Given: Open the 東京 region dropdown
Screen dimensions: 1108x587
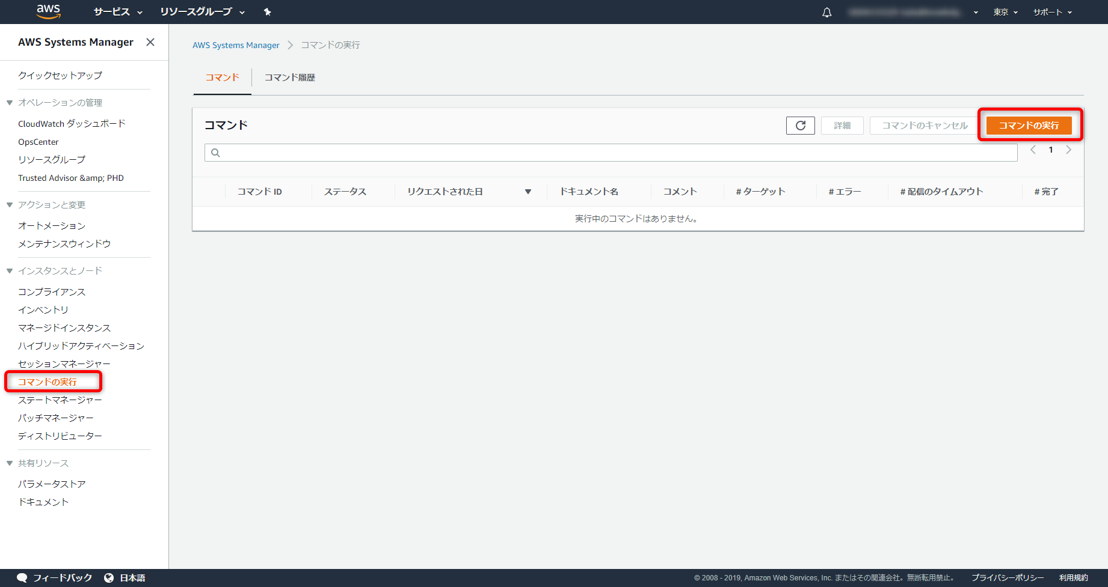Looking at the screenshot, I should pos(1005,12).
